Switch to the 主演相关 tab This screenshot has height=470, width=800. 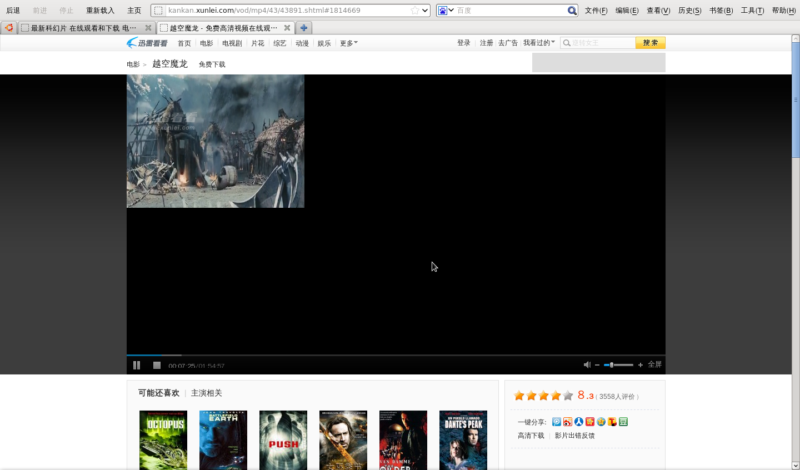206,393
